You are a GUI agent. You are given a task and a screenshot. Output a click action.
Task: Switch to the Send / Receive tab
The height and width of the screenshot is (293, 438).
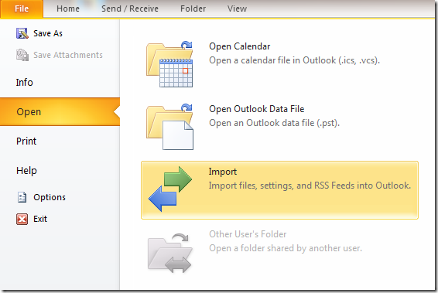pyautogui.click(x=130, y=9)
